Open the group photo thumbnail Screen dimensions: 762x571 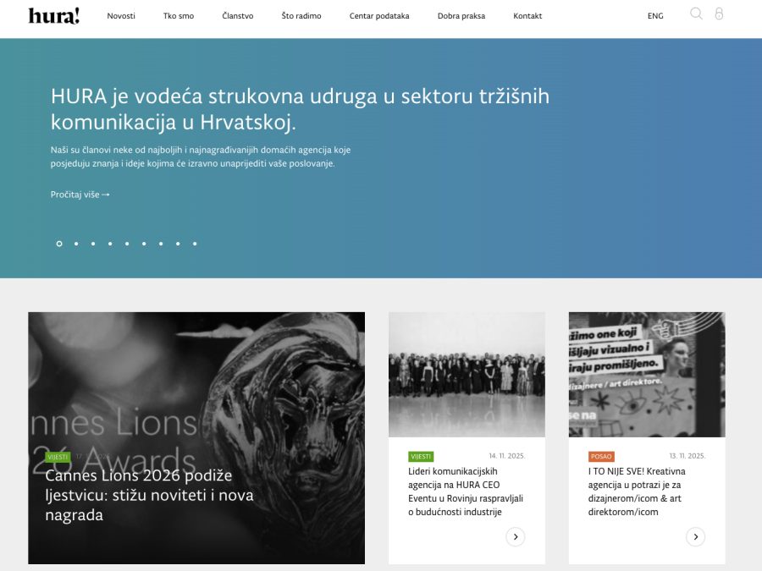pyautogui.click(x=467, y=375)
